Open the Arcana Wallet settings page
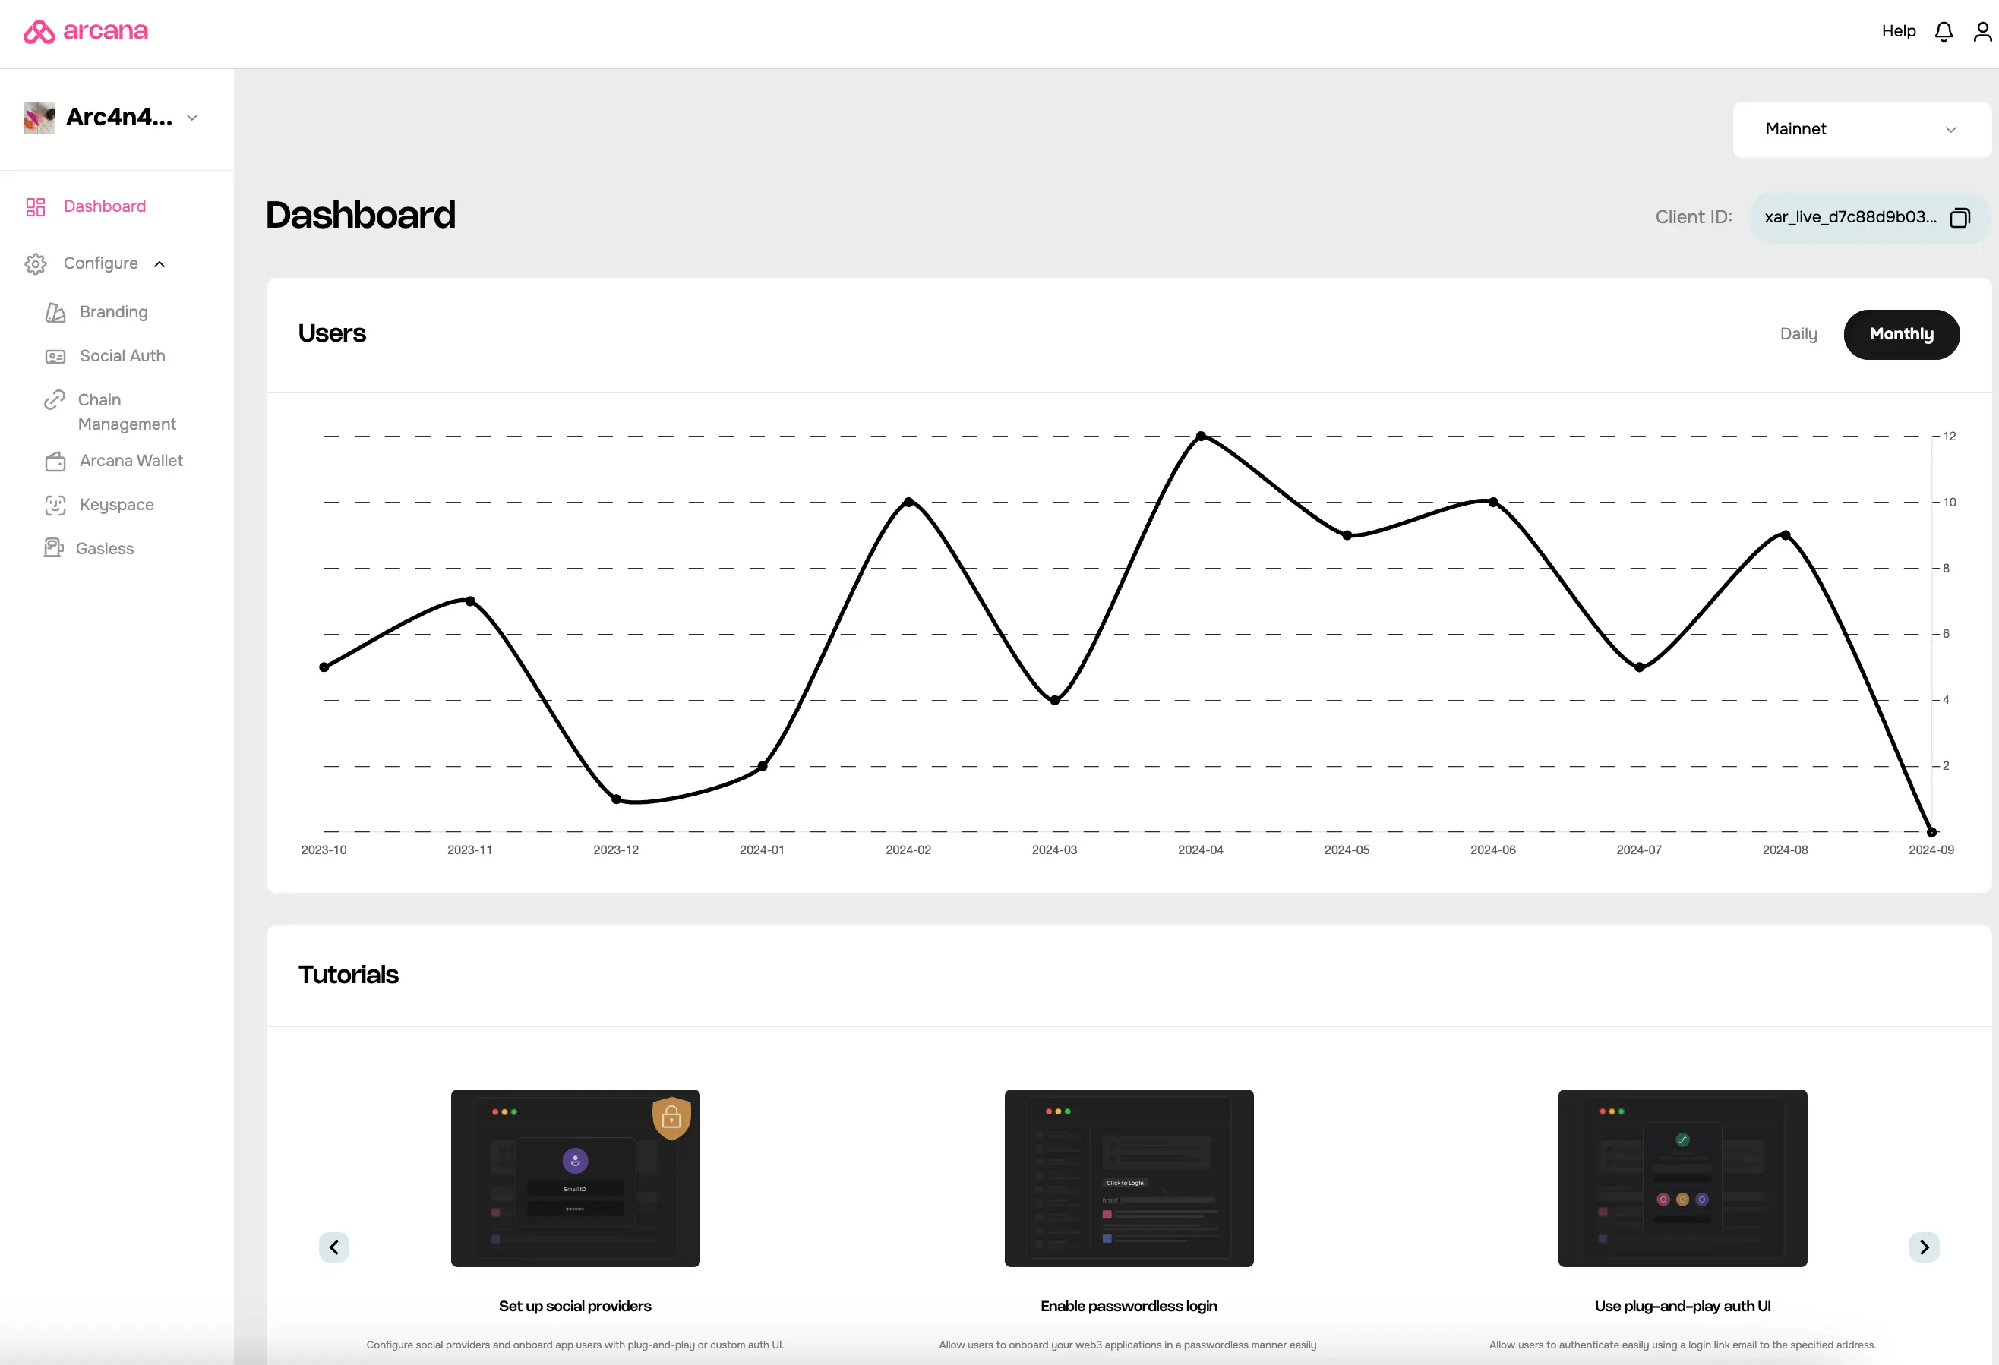The height and width of the screenshot is (1365, 1999). coord(131,461)
